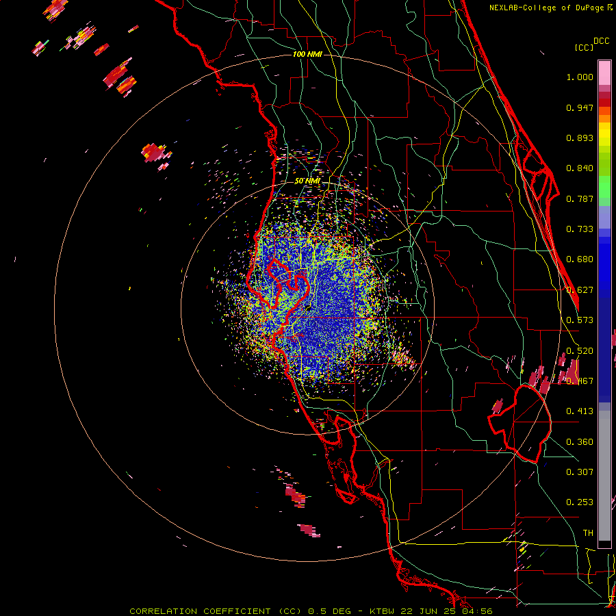Click the "TH" threshold label on the legend
This screenshot has width=616, height=616.
click(588, 533)
